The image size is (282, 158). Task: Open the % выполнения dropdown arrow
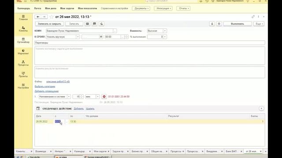(x=165, y=37)
